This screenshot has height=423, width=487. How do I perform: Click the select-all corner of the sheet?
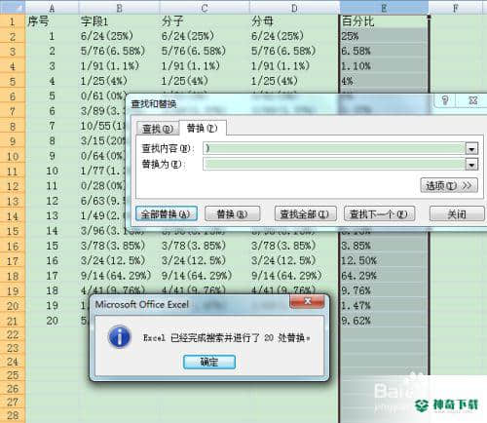[x=13, y=7]
